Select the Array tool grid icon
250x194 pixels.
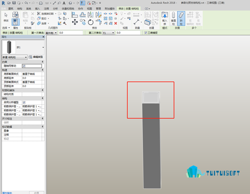coord(106,18)
